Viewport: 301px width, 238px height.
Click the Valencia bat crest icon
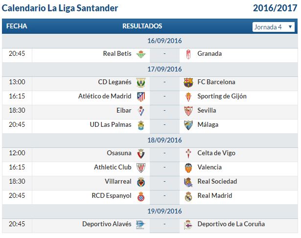pos(188,168)
